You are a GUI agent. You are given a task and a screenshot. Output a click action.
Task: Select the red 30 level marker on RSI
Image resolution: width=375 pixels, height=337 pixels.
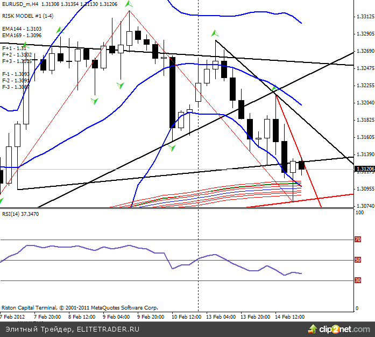(358, 280)
